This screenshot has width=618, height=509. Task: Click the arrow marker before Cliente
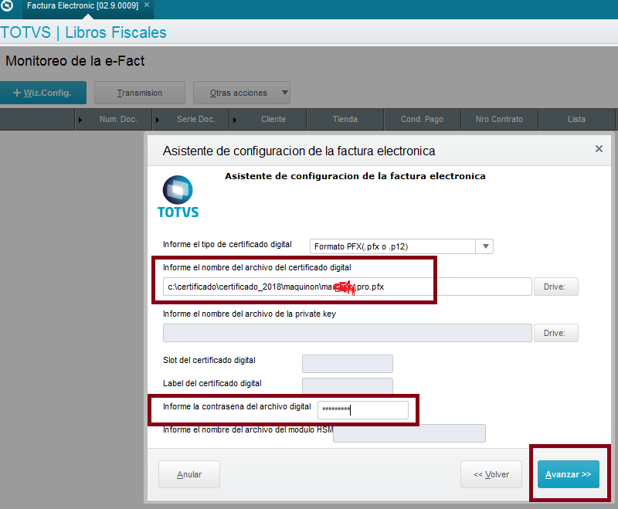coord(235,120)
